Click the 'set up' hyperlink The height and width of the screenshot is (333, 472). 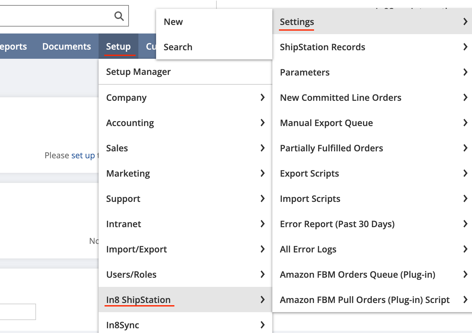83,155
